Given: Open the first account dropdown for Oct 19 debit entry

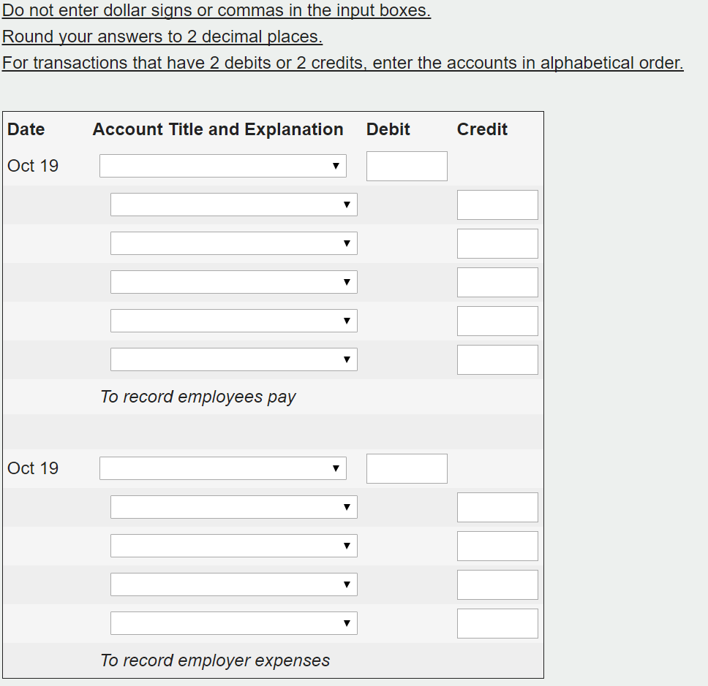Looking at the screenshot, I should (x=222, y=165).
